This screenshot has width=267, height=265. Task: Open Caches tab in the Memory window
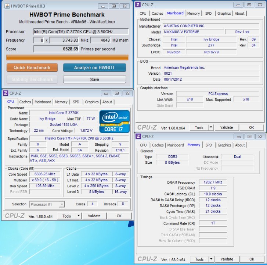158,145
